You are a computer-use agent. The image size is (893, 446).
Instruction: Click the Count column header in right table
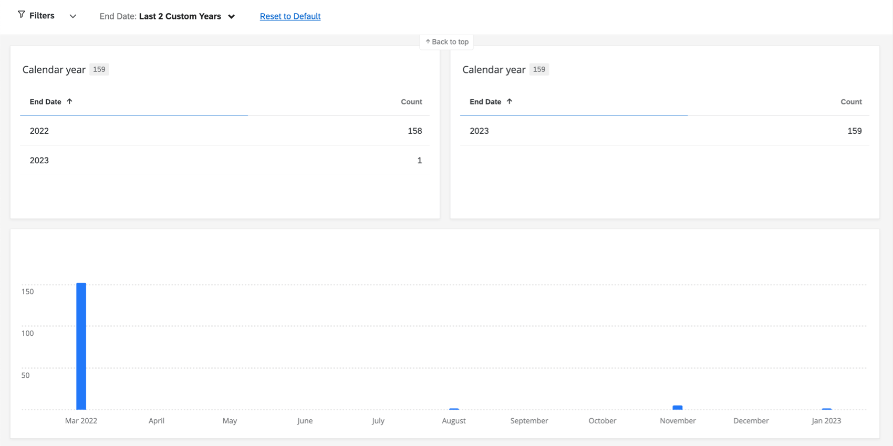(x=851, y=102)
